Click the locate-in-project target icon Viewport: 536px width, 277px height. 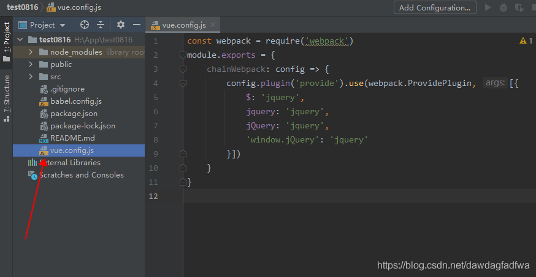tap(85, 25)
